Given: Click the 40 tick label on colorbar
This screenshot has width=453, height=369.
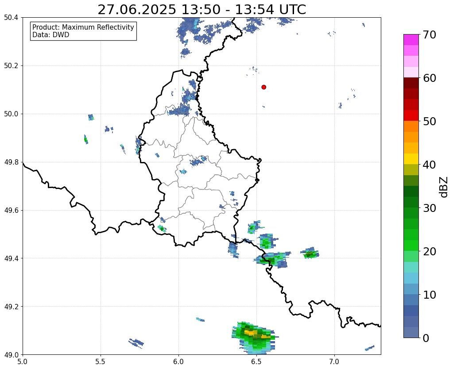Looking at the screenshot, I should click(x=430, y=165).
